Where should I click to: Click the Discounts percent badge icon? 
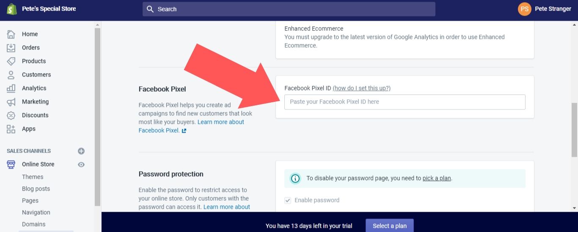[11, 115]
